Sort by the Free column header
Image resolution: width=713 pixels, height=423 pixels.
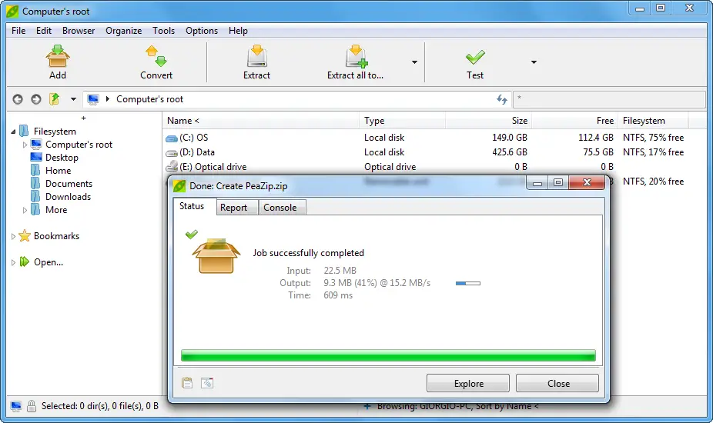pos(574,121)
